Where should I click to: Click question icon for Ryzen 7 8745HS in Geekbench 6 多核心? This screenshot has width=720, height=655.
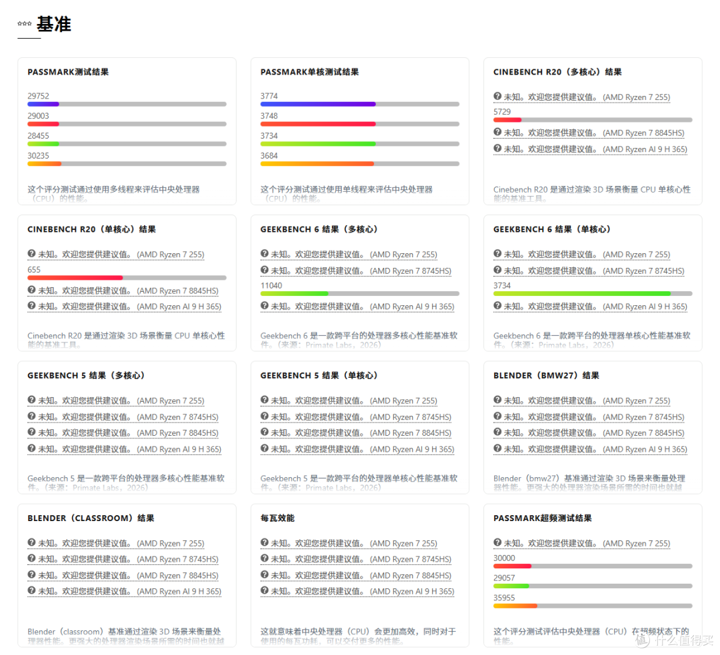pos(265,271)
